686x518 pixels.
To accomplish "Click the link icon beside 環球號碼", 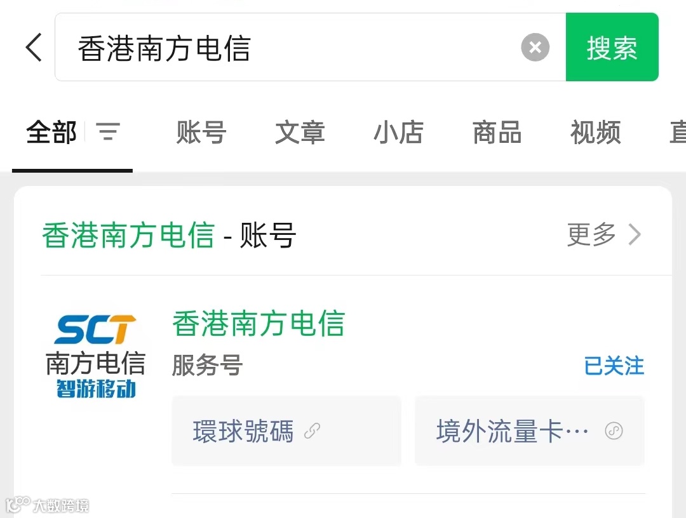I will pos(312,431).
